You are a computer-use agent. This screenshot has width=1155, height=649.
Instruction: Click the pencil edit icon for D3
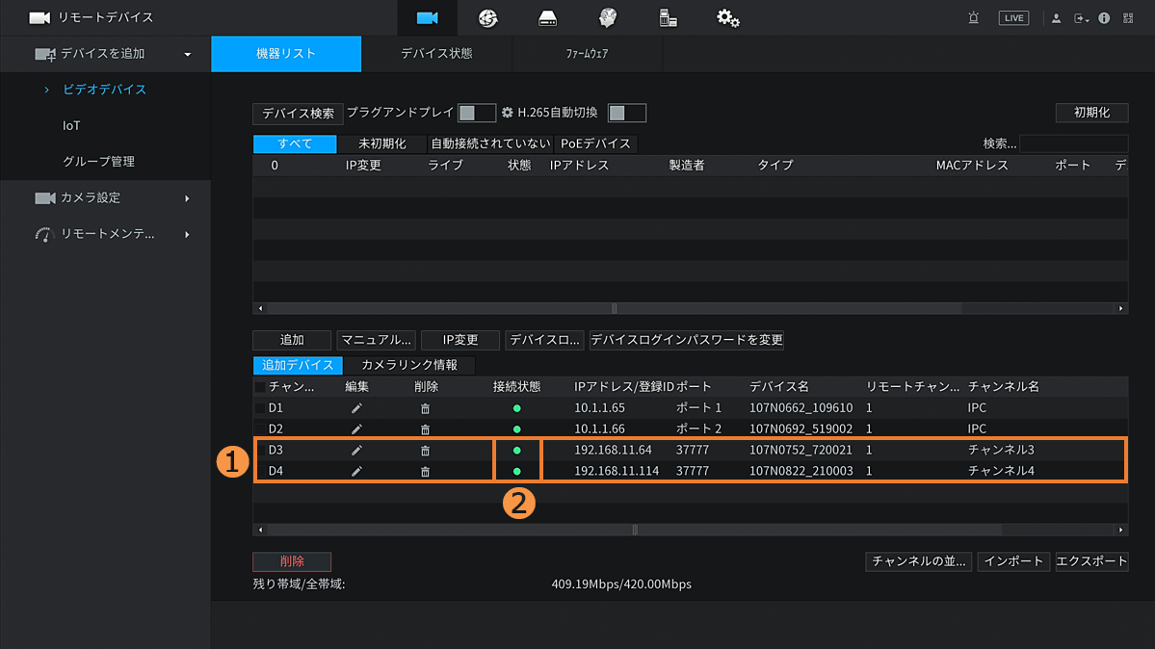[356, 451]
